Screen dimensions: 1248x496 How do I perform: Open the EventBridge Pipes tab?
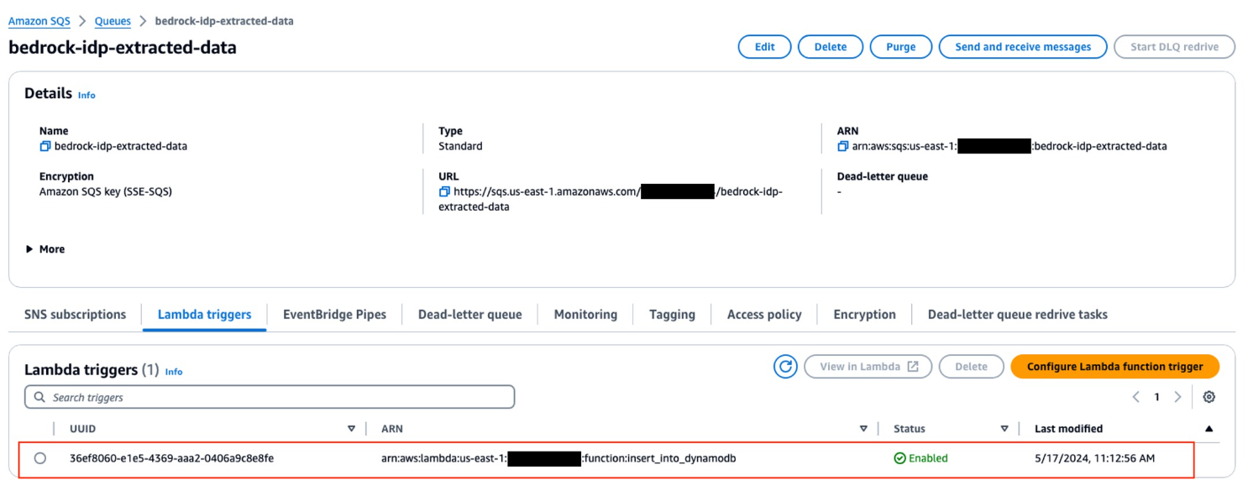pyautogui.click(x=334, y=315)
